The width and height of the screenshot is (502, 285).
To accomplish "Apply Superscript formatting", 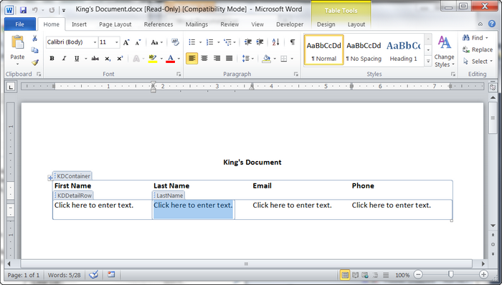I will pos(120,59).
